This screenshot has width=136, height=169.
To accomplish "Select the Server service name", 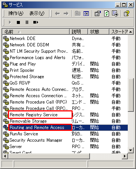I will (16, 147).
